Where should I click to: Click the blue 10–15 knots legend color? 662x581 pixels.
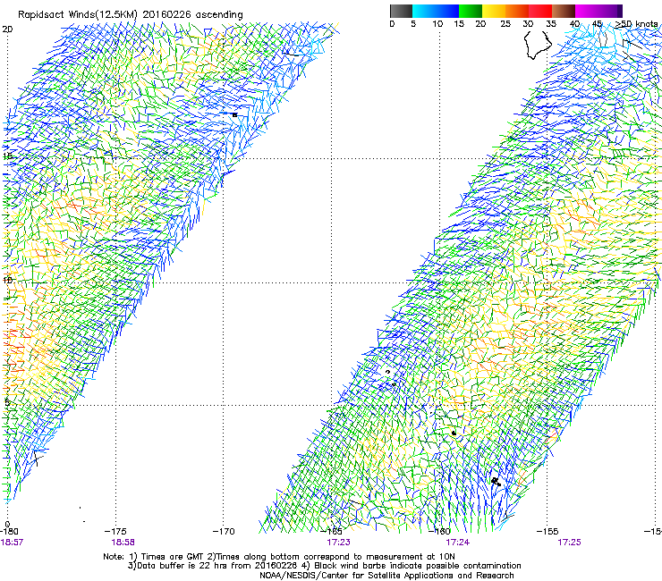447,11
